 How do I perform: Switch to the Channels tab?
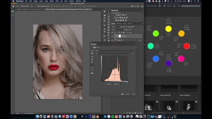click(119, 23)
